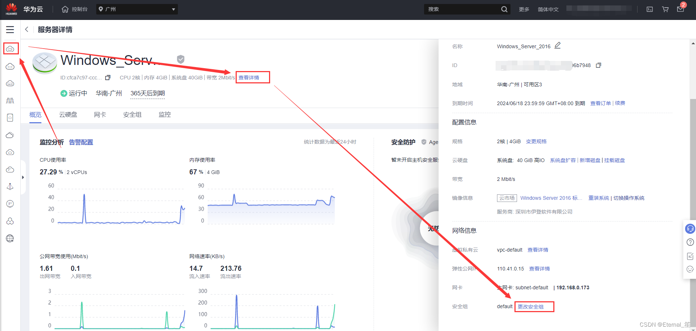Image resolution: width=696 pixels, height=331 pixels.
Task: Open the Windows Server 2016 image link
Action: point(551,198)
